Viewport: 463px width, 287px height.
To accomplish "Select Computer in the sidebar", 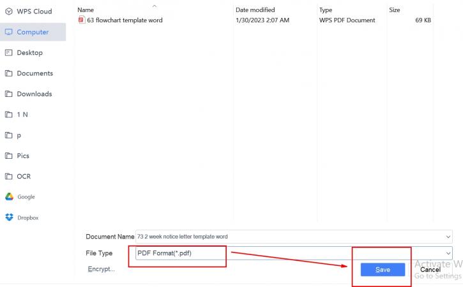I will coord(33,32).
